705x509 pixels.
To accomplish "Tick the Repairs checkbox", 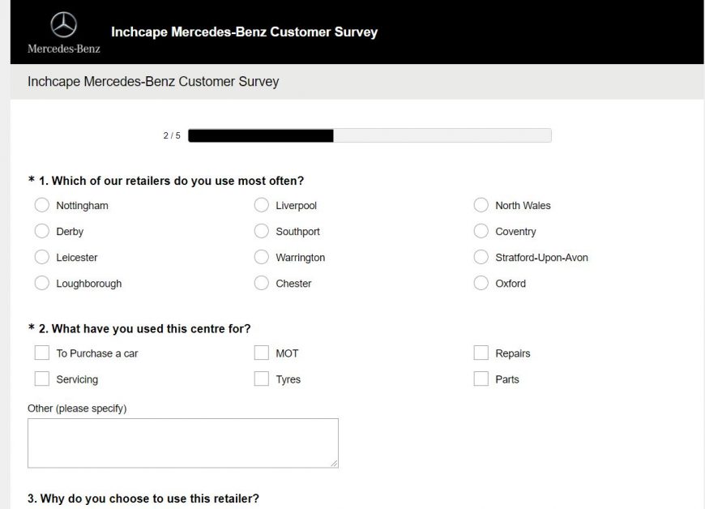I will click(481, 353).
